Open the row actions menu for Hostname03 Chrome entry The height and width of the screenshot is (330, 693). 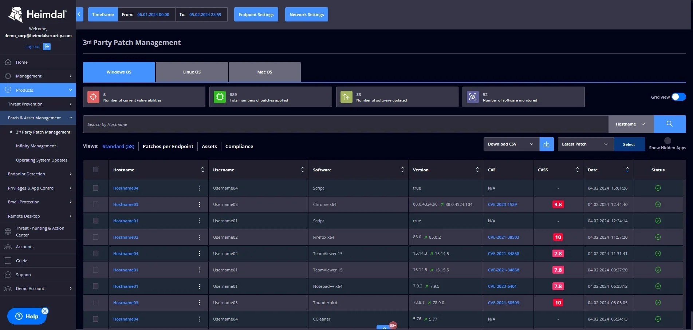[200, 204]
